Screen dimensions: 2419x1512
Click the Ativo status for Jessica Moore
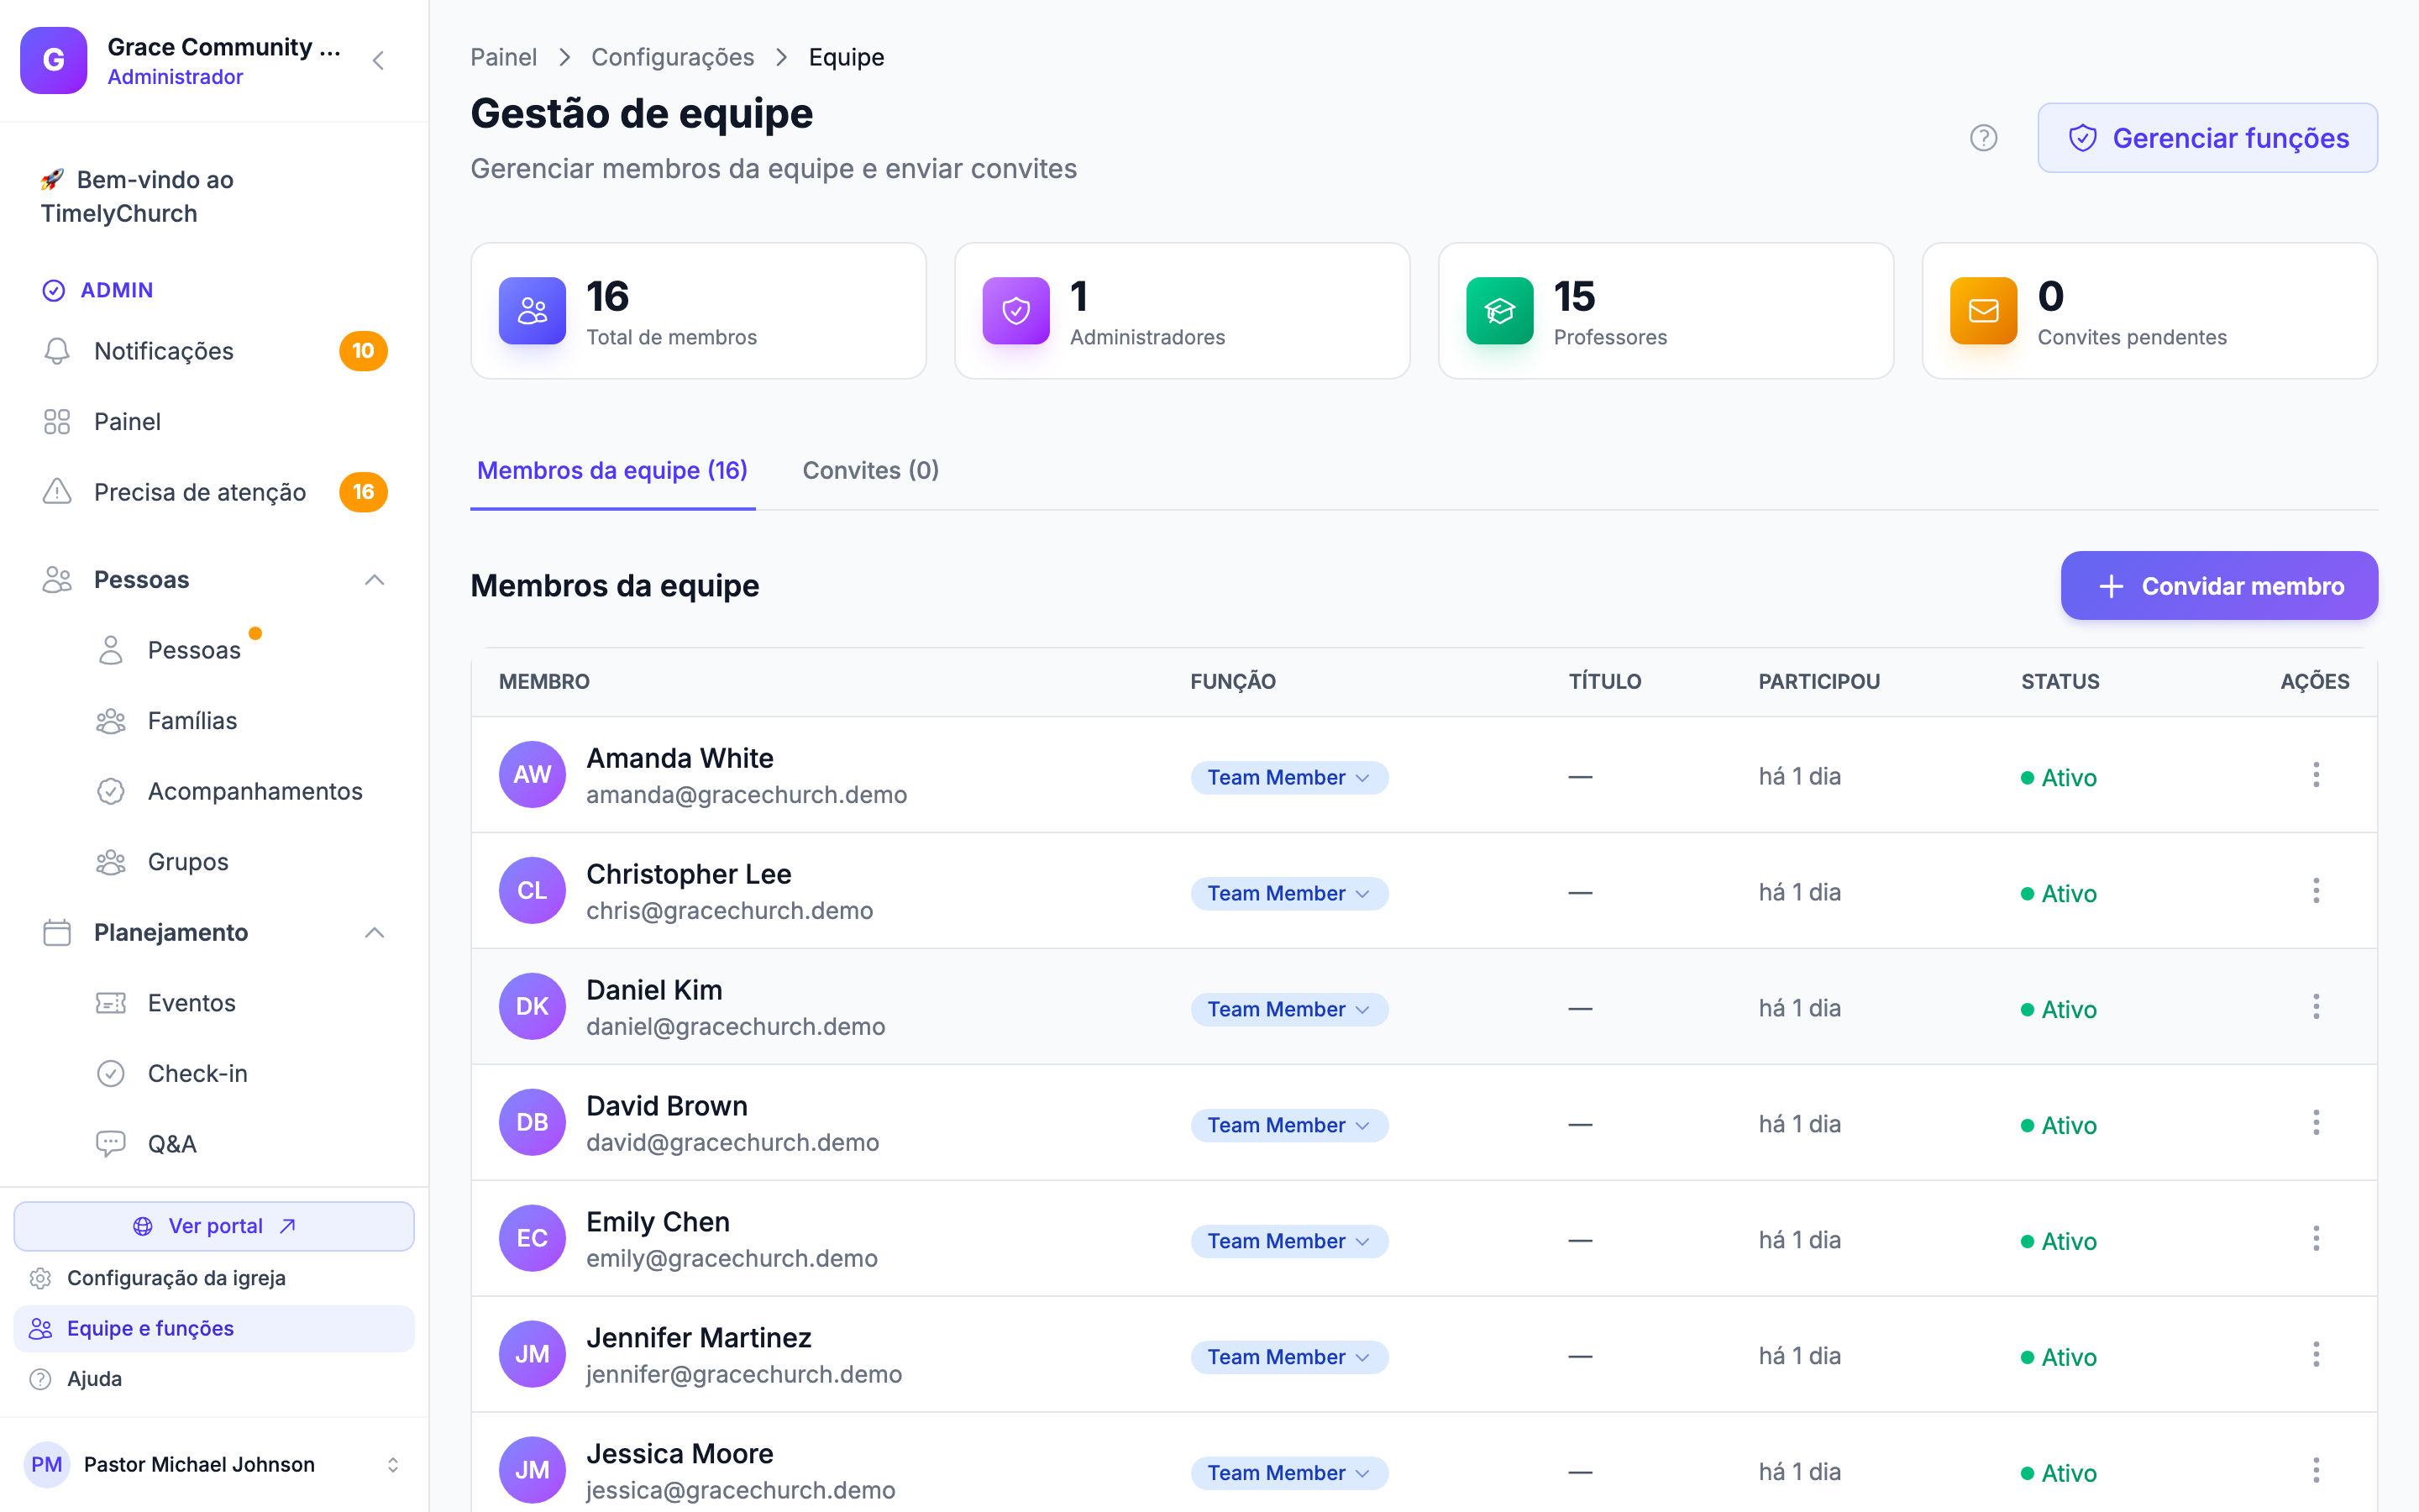(x=2058, y=1474)
